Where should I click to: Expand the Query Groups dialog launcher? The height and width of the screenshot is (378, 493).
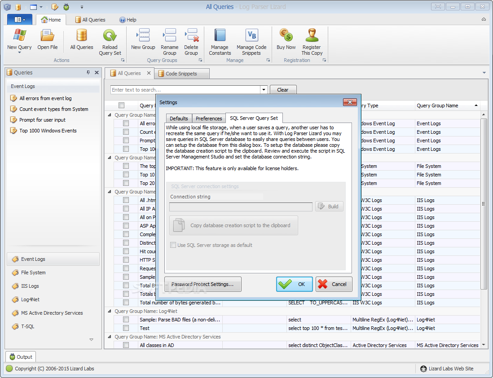coord(200,60)
